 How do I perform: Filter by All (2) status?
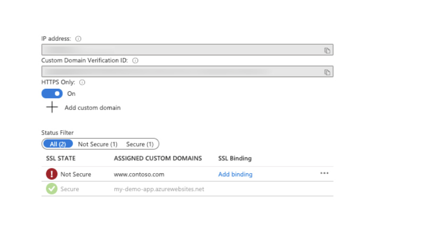(58, 144)
